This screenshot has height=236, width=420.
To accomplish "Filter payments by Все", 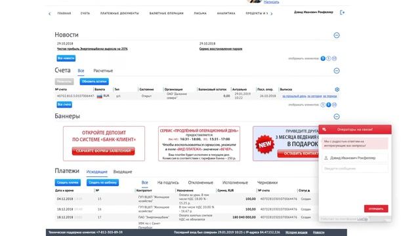I will tap(144, 182).
